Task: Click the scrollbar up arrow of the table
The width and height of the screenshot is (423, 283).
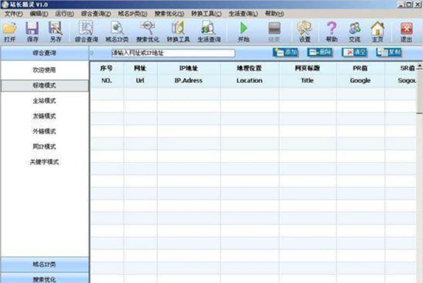Action: [x=420, y=66]
